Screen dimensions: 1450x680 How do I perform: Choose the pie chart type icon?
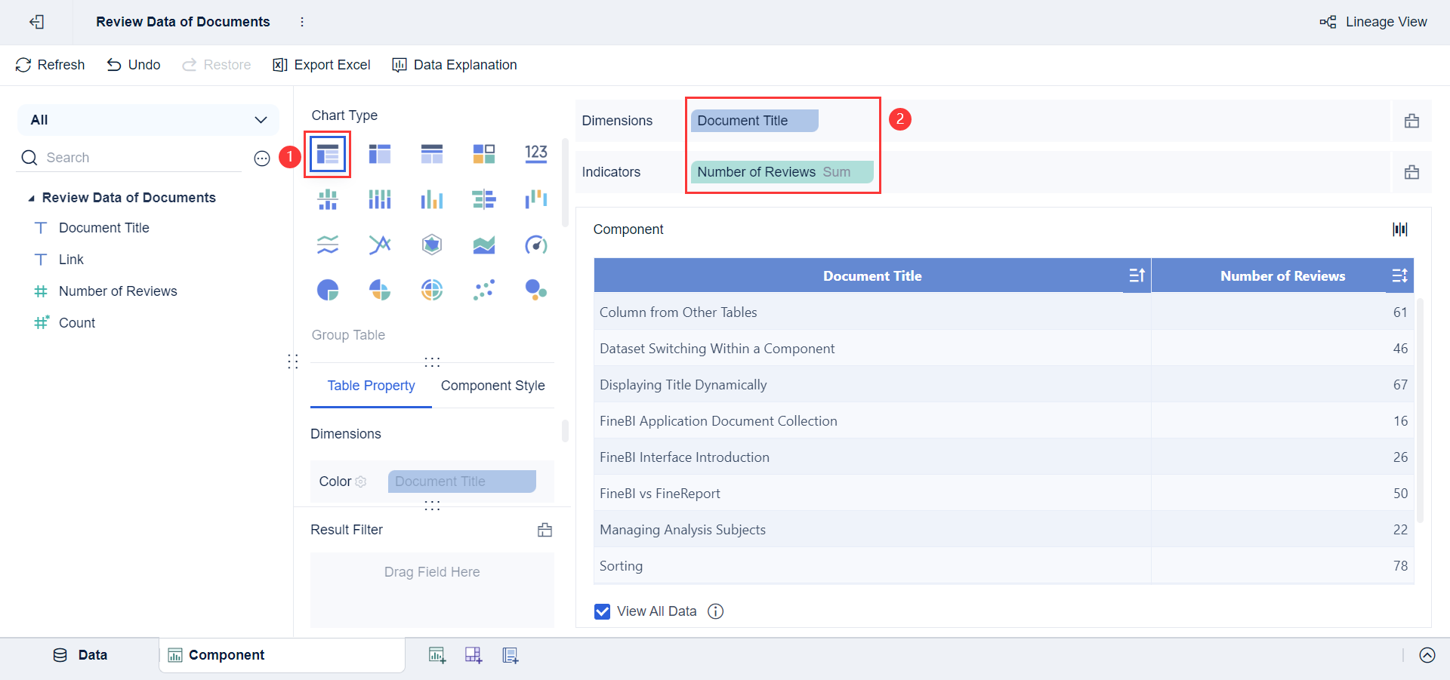click(328, 290)
